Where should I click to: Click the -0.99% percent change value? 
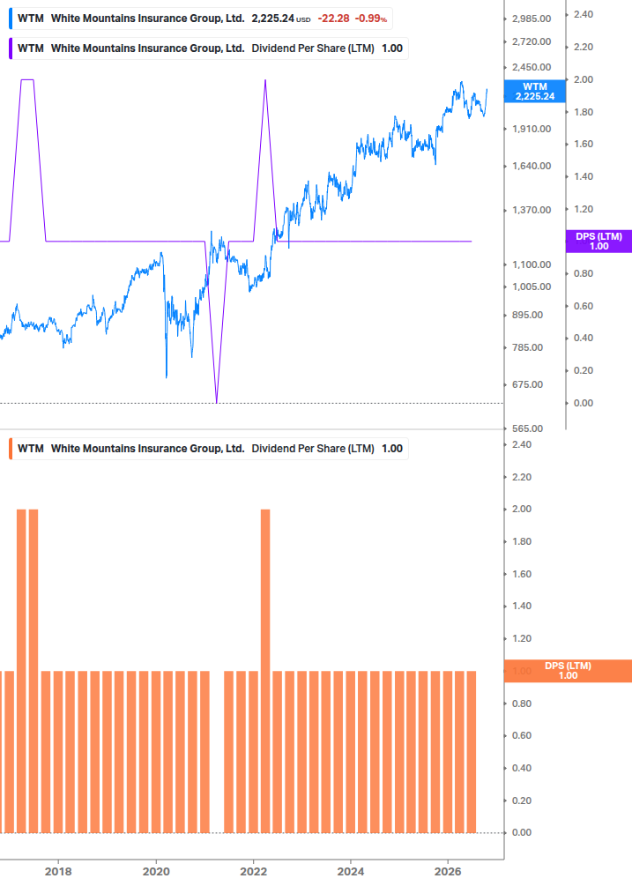tap(371, 19)
